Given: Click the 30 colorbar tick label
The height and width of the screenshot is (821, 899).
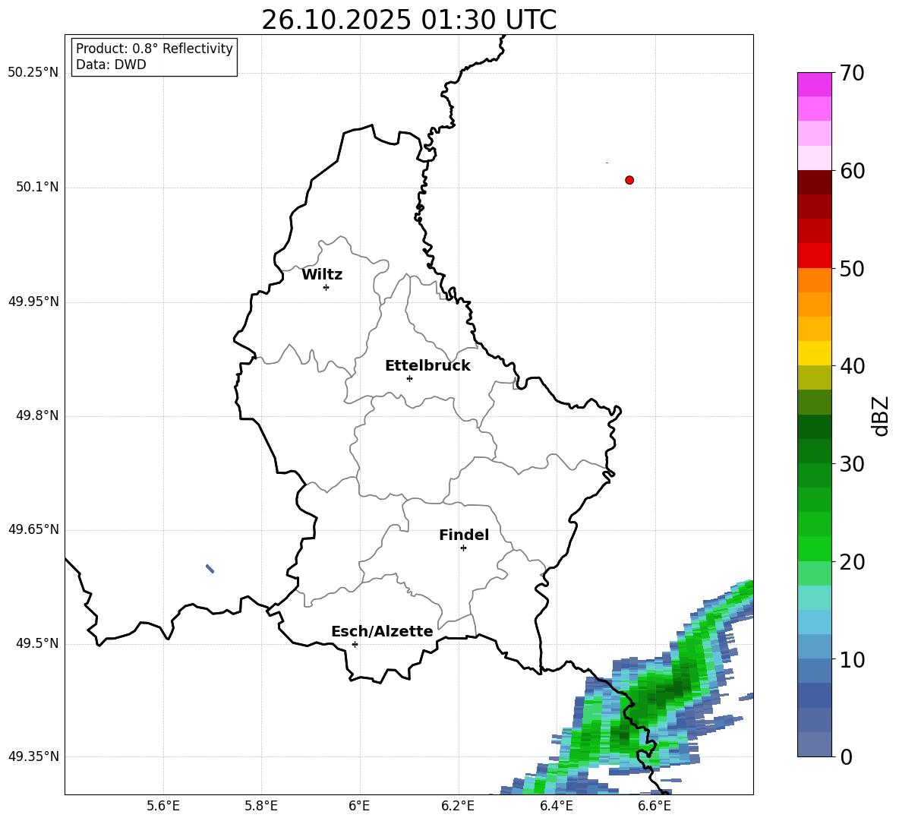Looking at the screenshot, I should point(852,464).
